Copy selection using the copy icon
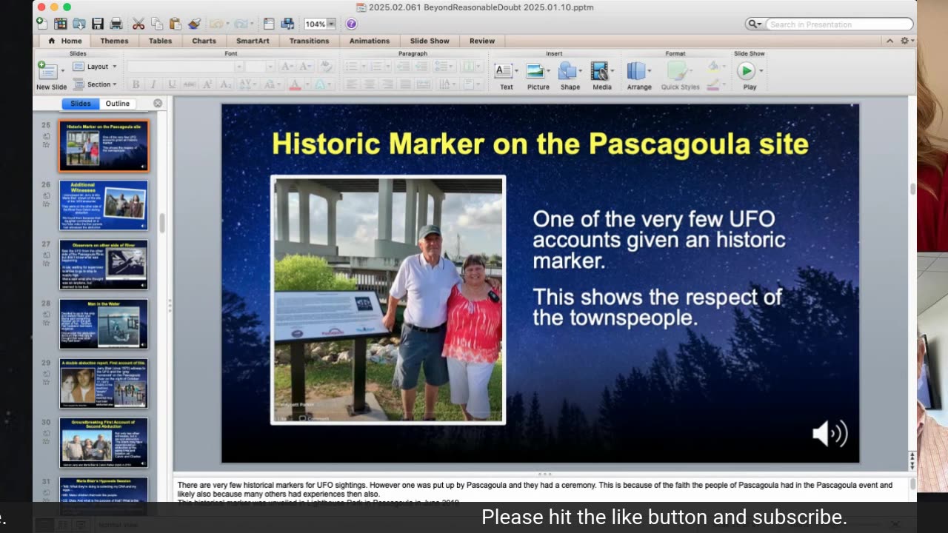Screen dimensions: 948x533 coord(157,24)
